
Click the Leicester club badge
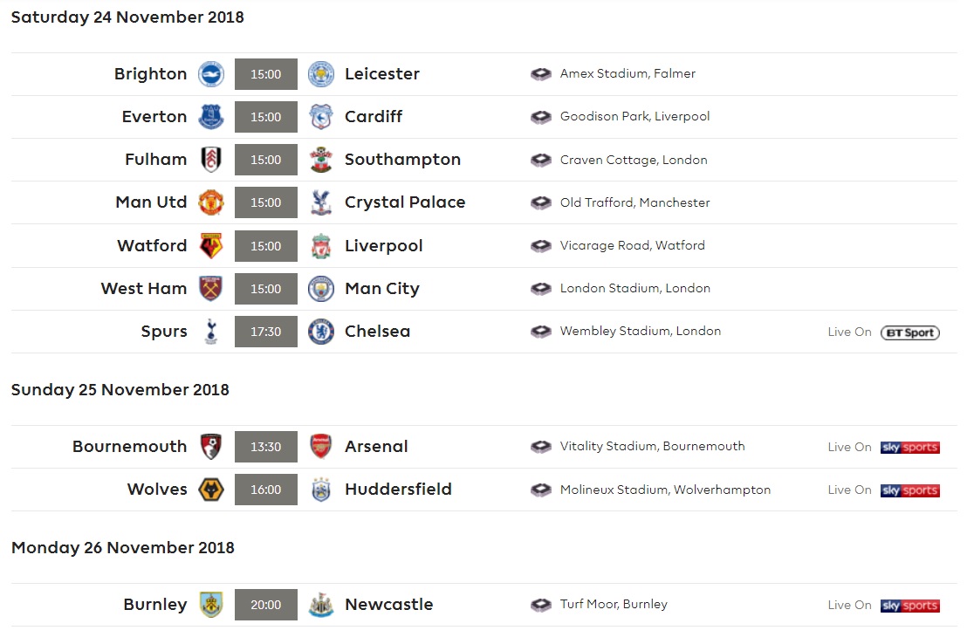(x=321, y=74)
